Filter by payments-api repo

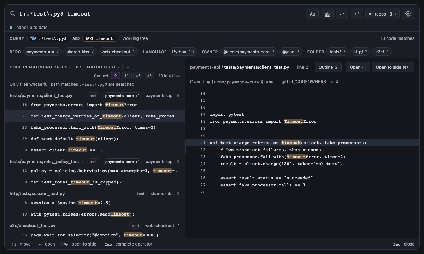click(43, 52)
